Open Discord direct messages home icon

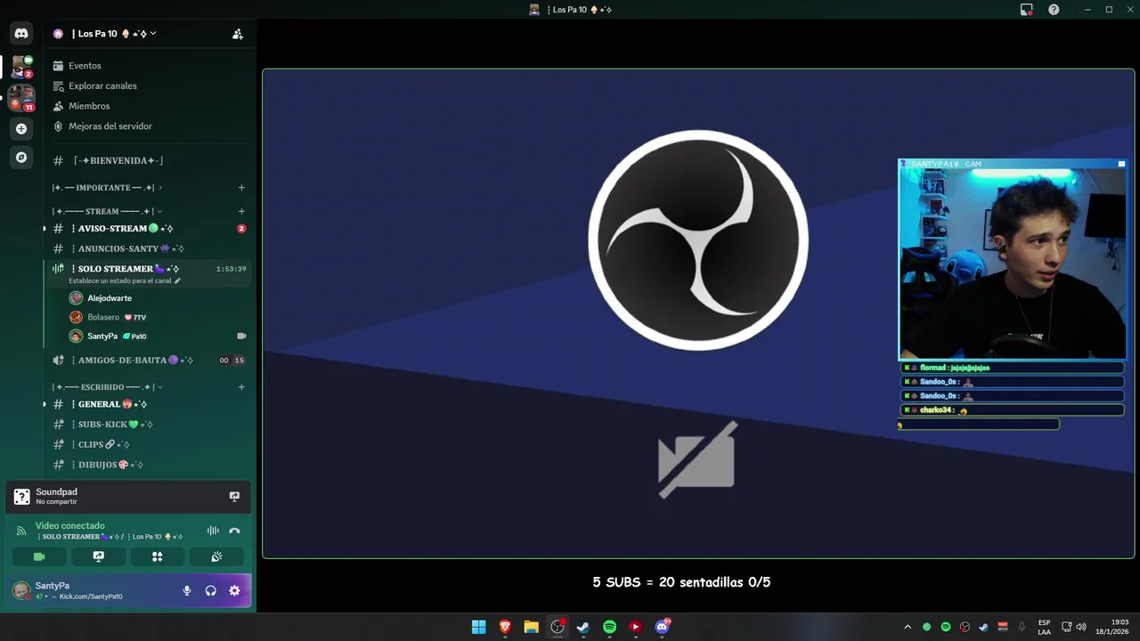point(21,34)
